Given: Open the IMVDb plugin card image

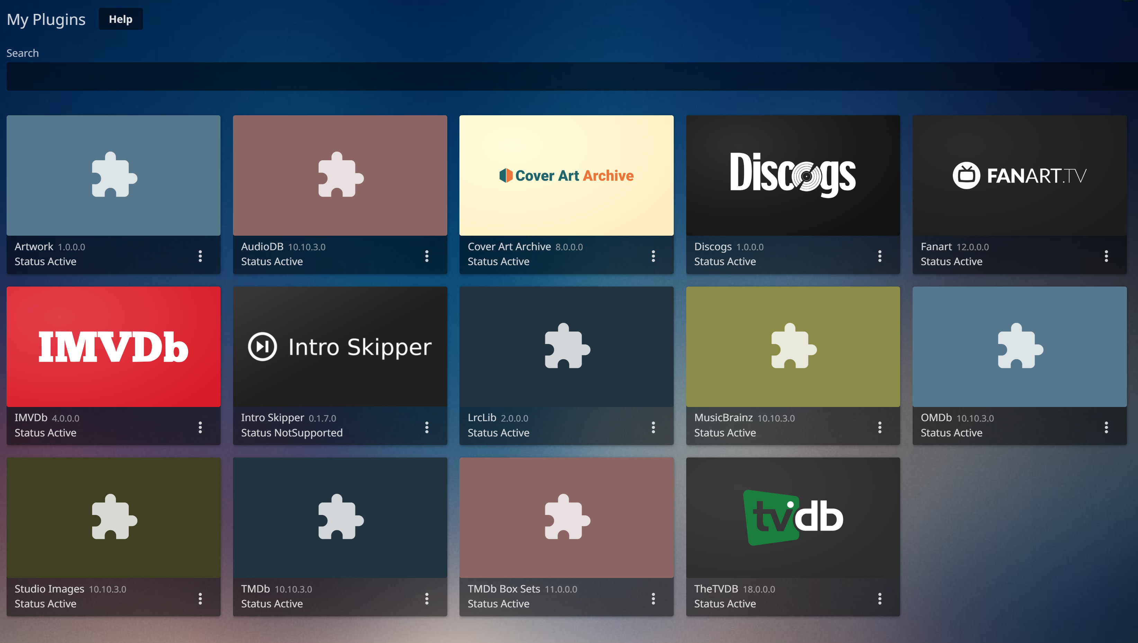Looking at the screenshot, I should point(114,347).
